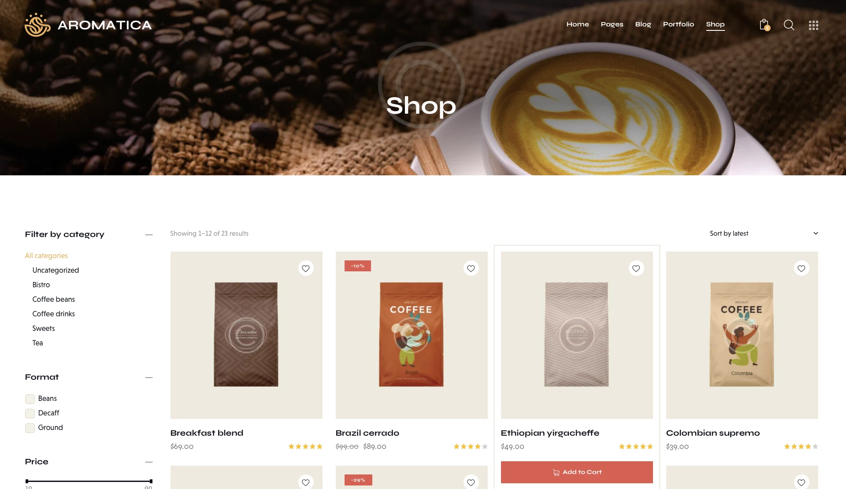
Task: Collapse the Filter by category section
Action: click(149, 235)
